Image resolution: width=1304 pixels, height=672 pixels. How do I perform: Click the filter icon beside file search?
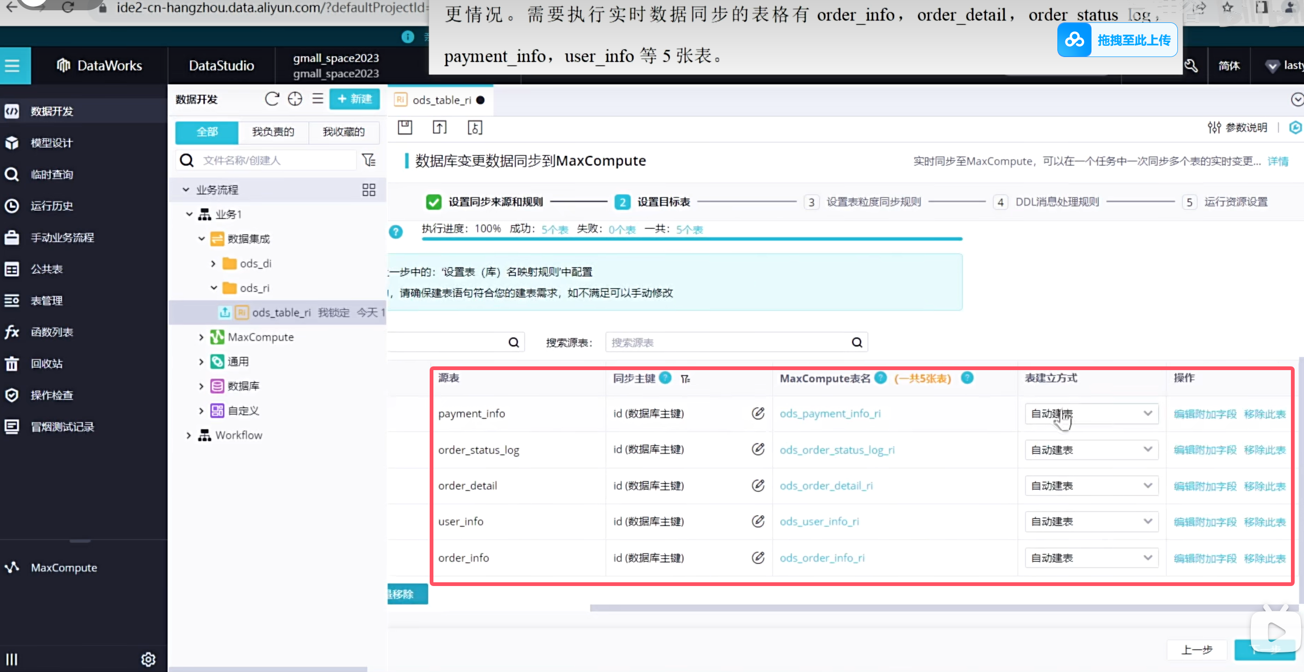click(x=369, y=160)
